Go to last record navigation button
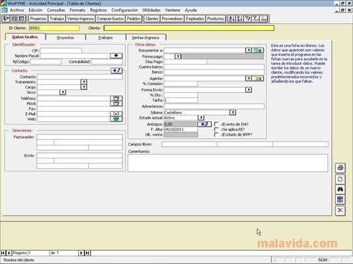Viewport: 353px width, 264px height. coord(87,253)
